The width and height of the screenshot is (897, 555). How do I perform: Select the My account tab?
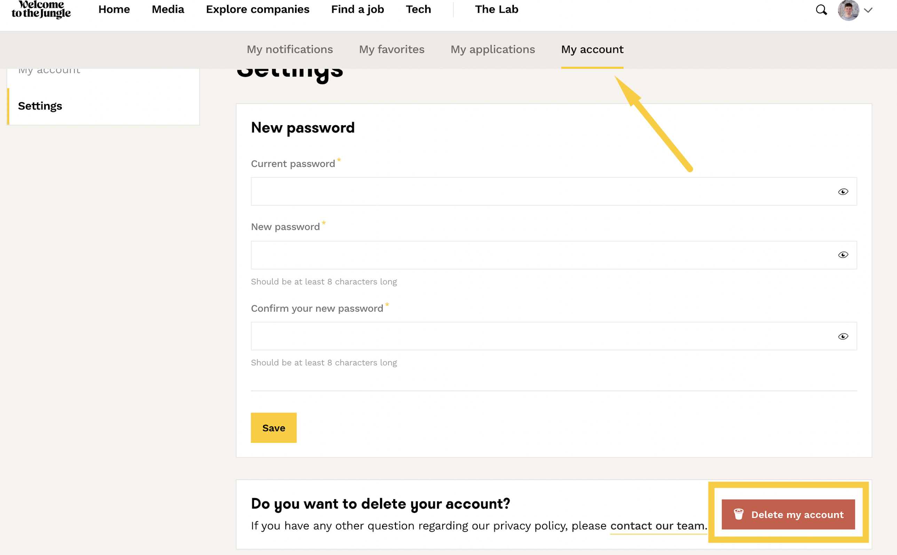pyautogui.click(x=592, y=49)
